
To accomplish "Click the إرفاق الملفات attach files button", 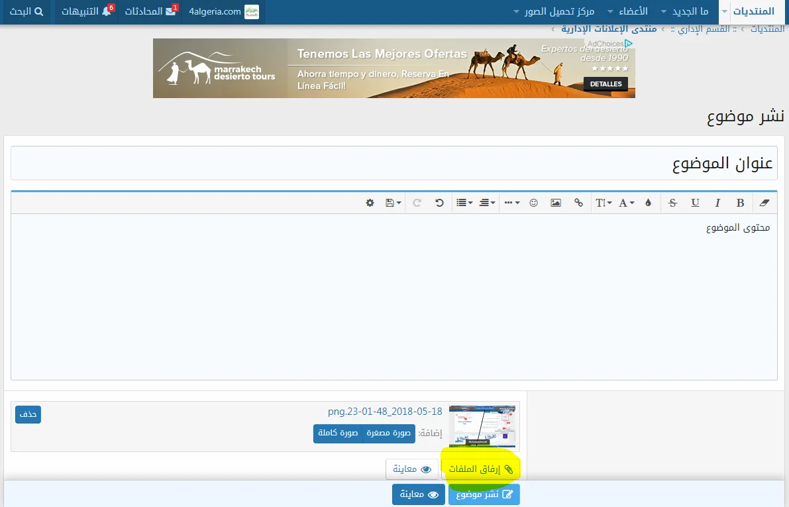I will [480, 469].
